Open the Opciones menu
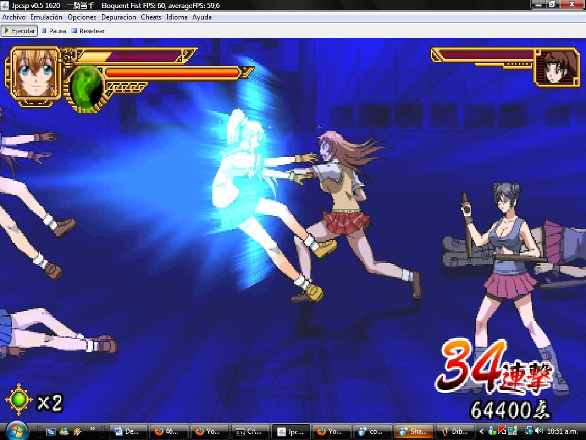The height and width of the screenshot is (440, 586). (x=82, y=17)
